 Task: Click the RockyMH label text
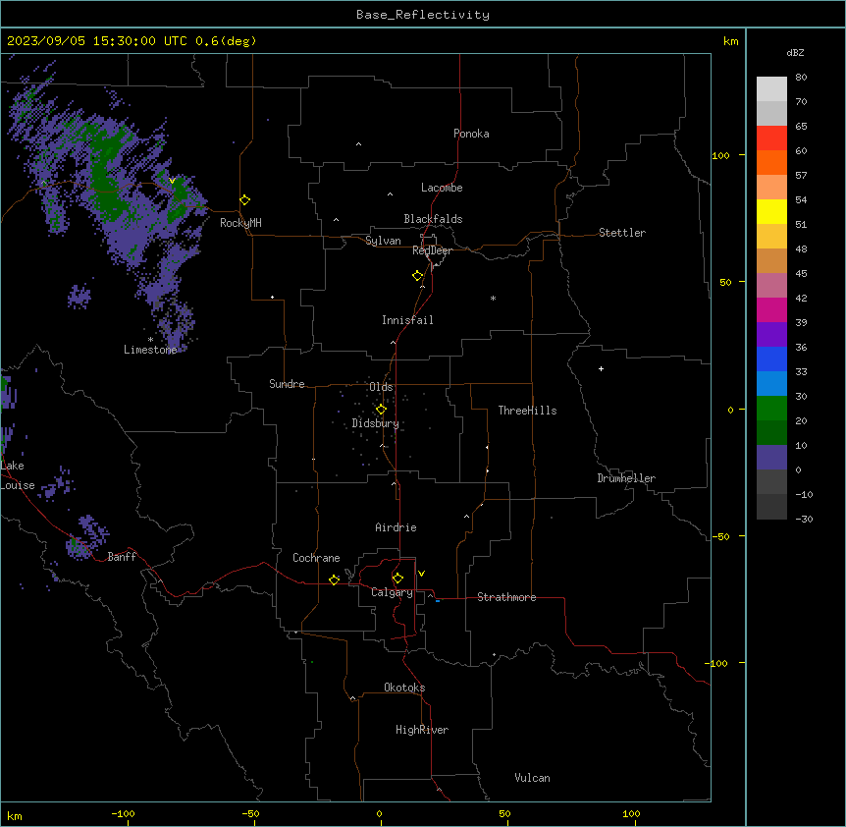click(240, 223)
